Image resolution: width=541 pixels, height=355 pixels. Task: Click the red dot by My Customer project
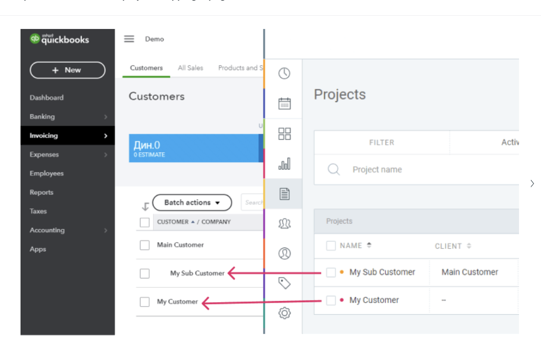click(x=342, y=300)
